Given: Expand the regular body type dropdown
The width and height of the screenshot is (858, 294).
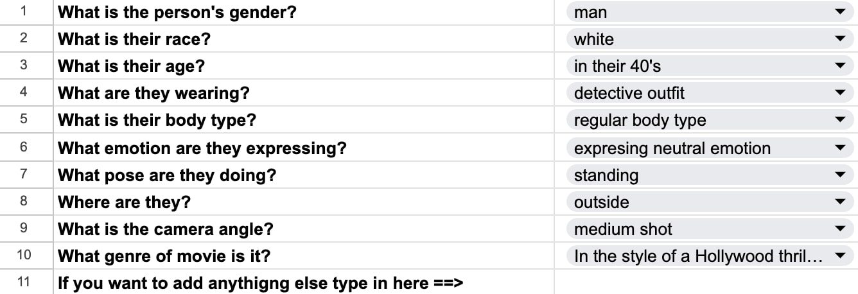Looking at the screenshot, I should pos(839,120).
